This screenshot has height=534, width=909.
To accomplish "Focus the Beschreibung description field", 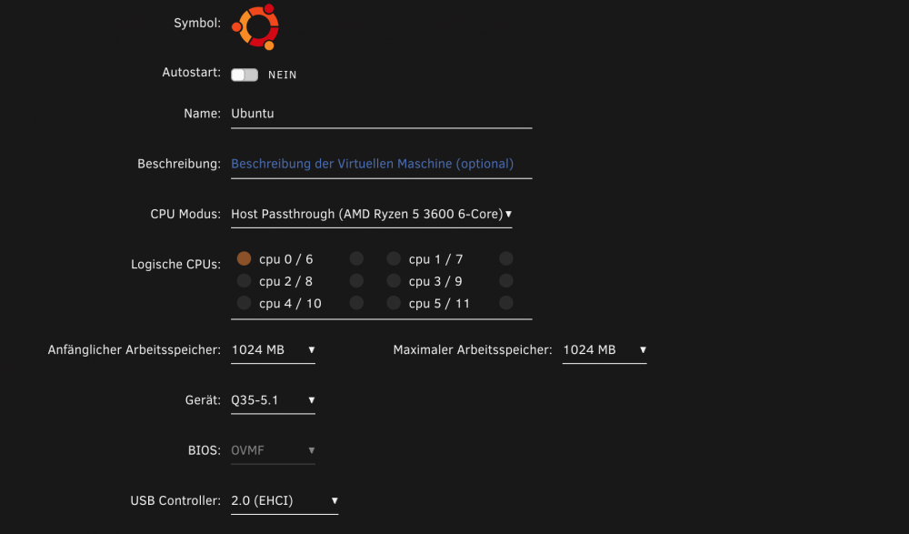I will click(x=382, y=165).
